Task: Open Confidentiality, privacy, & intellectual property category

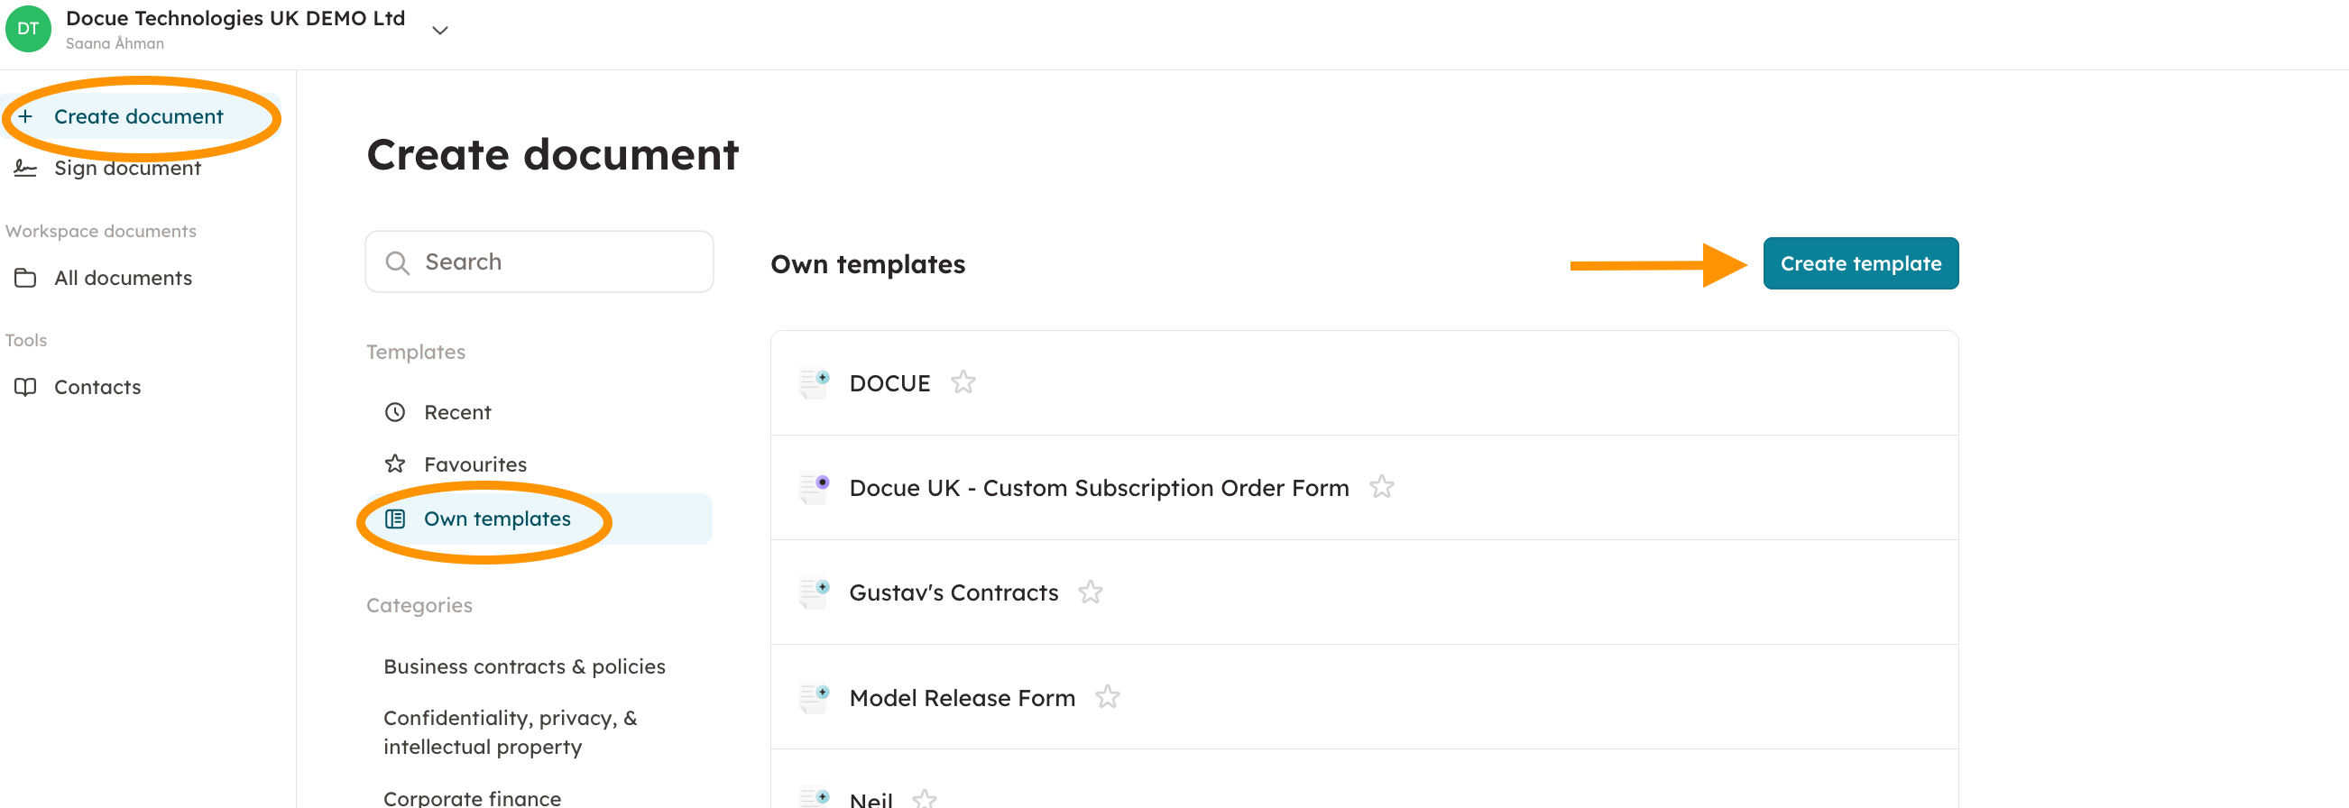Action: click(x=510, y=732)
